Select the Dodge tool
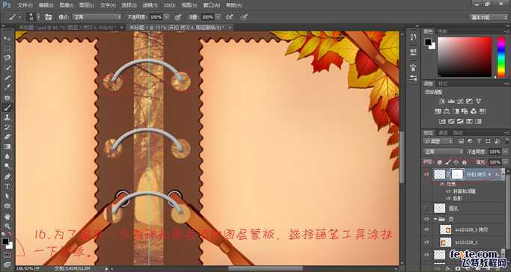 (7, 166)
